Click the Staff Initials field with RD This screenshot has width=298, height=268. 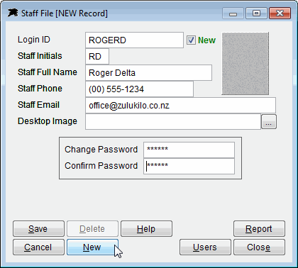pos(97,57)
